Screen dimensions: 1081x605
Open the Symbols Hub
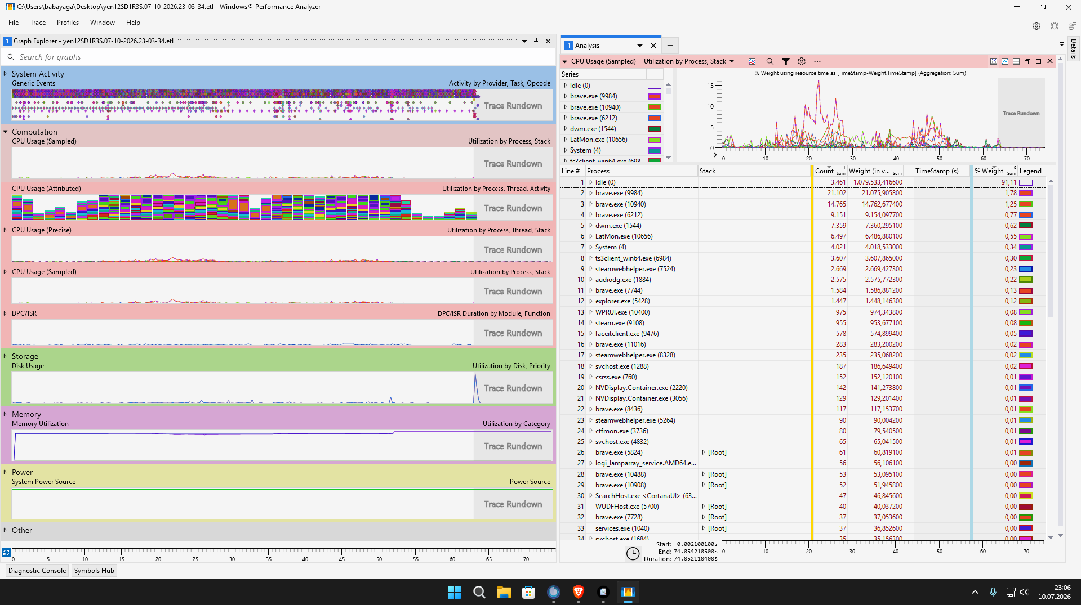[x=94, y=571]
